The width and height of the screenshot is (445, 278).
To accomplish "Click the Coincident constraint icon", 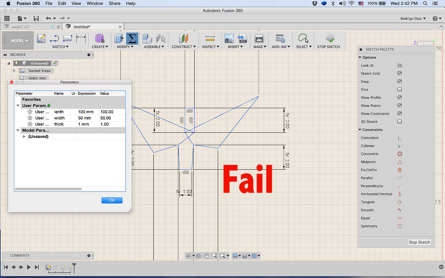I will point(400,138).
